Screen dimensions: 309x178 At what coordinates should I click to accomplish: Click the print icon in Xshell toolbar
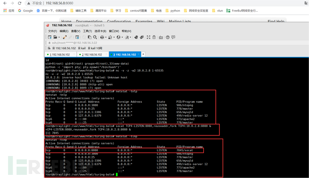pos(102,37)
